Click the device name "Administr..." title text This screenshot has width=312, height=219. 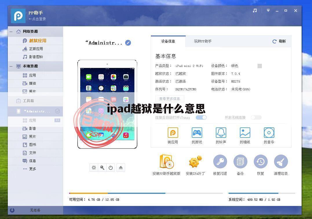coord(104,43)
